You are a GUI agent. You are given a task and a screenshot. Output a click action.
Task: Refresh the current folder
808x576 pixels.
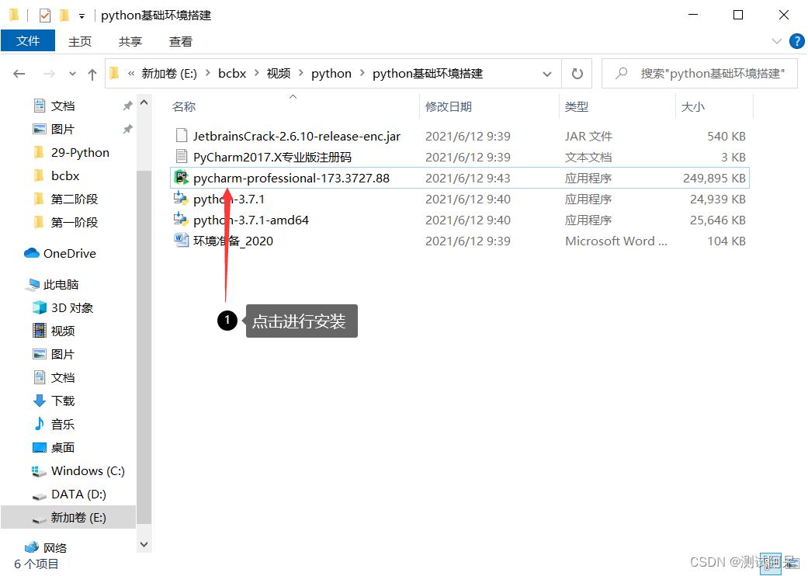pyautogui.click(x=577, y=74)
